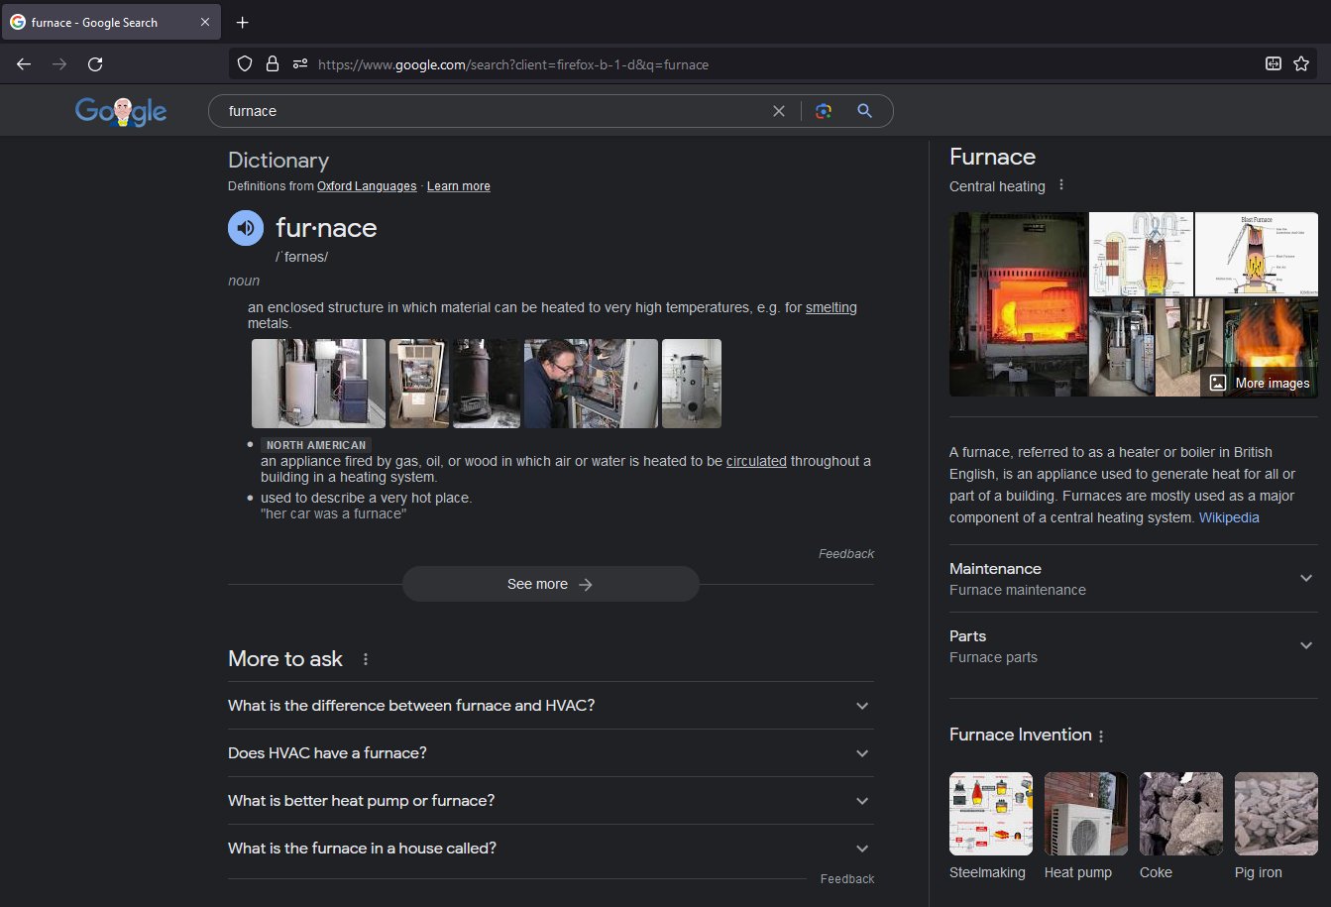Click See more dictionary button
1331x907 pixels.
click(x=550, y=584)
